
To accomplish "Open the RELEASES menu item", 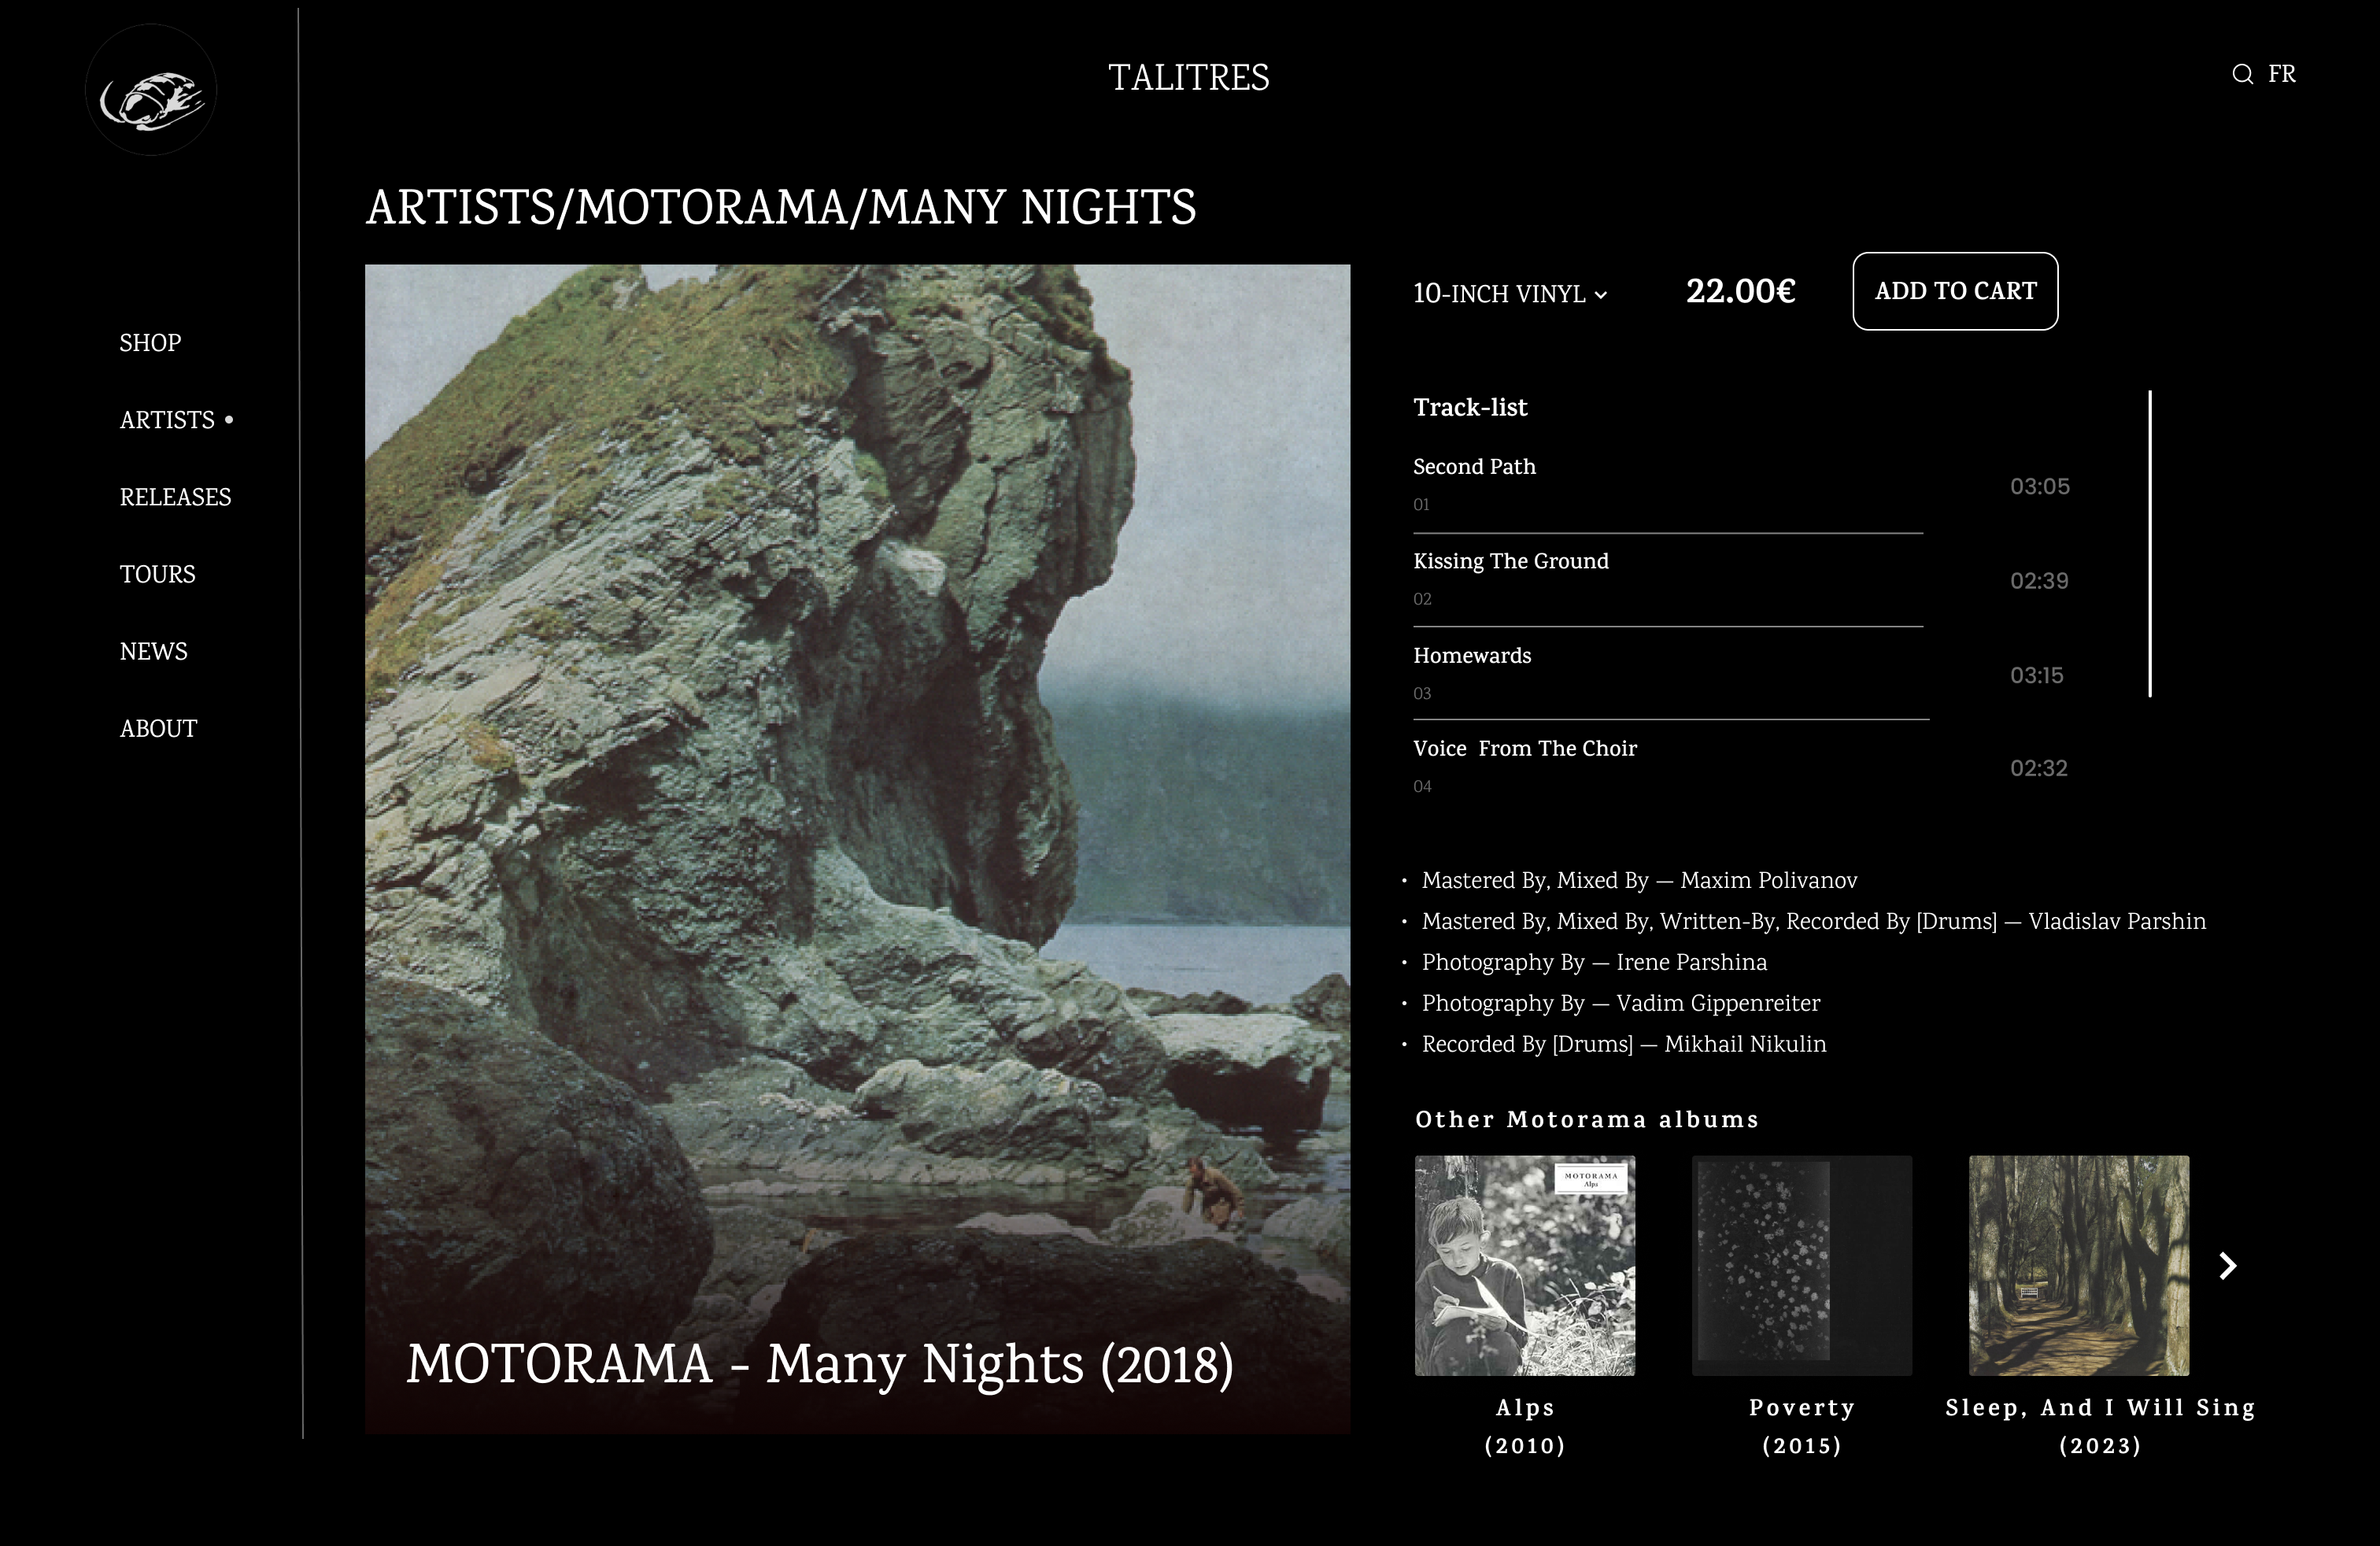I will coord(175,497).
